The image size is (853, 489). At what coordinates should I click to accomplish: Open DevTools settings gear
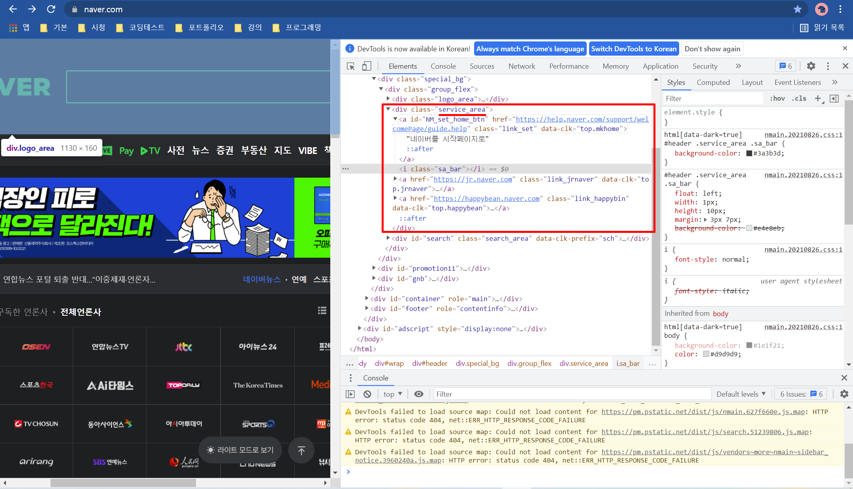(x=811, y=66)
